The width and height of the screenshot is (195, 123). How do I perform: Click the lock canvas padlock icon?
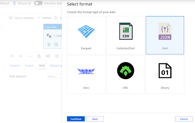point(39,56)
